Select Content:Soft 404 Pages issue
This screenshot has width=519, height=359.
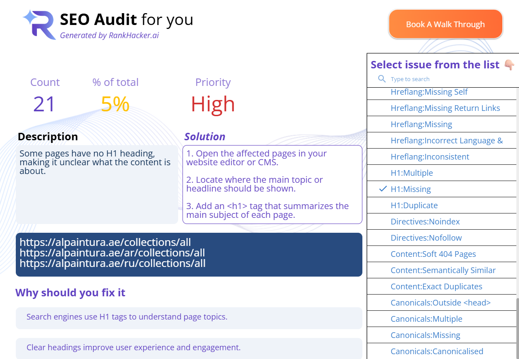[433, 254]
